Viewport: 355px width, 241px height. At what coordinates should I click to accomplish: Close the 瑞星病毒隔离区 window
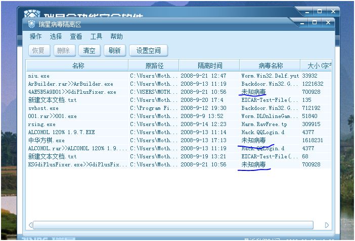[328, 22]
